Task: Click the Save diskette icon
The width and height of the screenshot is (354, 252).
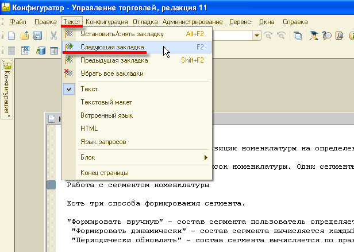Action: 37,36
